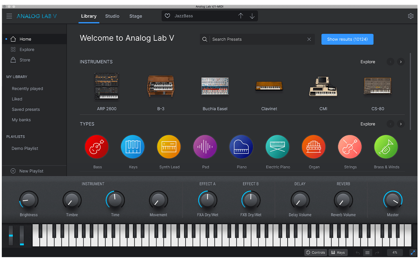
Task: Show next instruments with right chevron
Action: click(401, 62)
